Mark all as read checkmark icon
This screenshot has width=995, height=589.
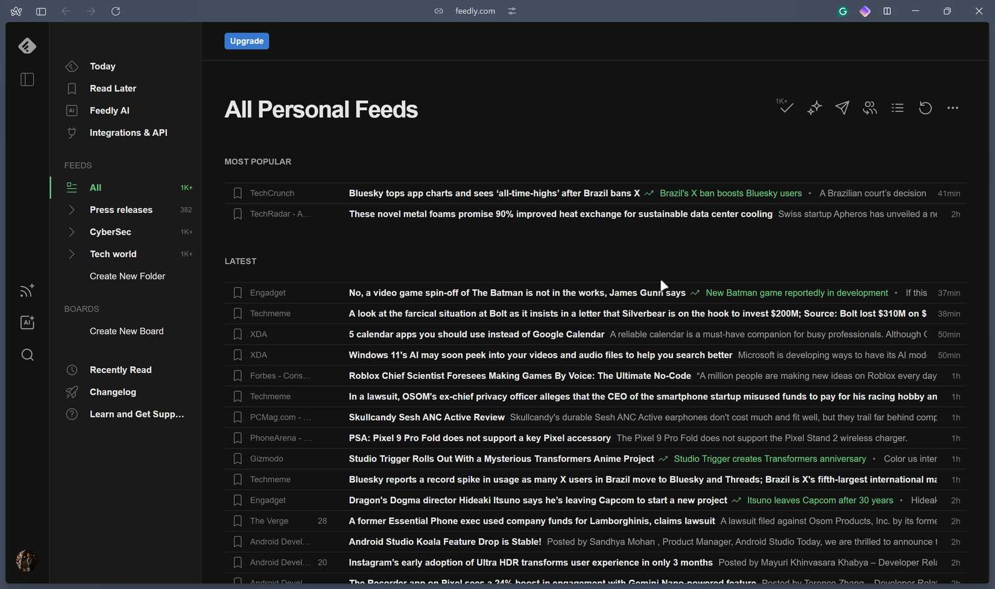785,106
